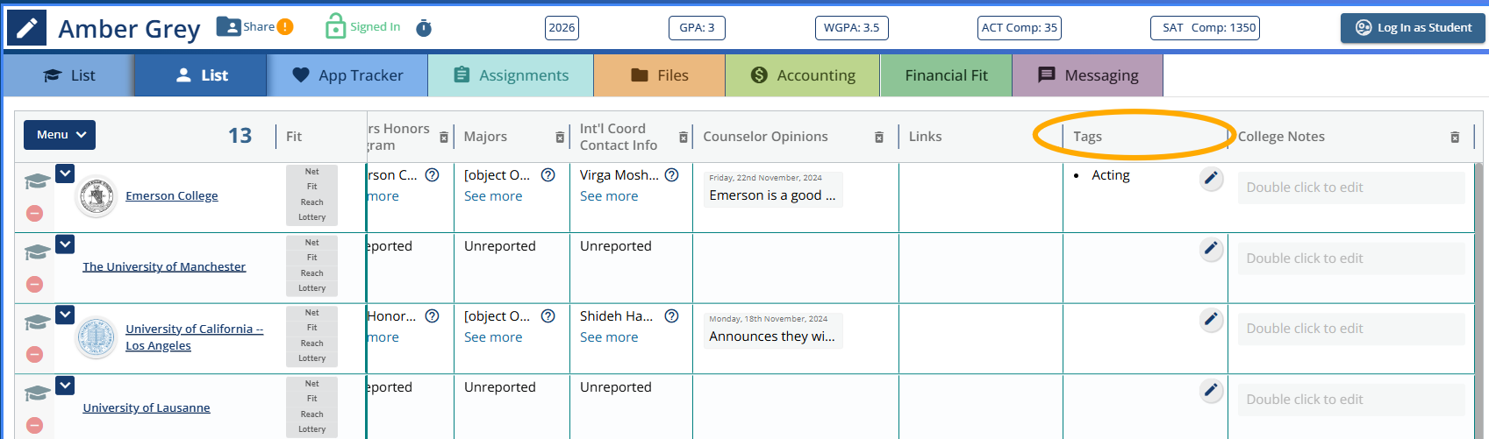The height and width of the screenshot is (439, 1489).
Task: Remove UCLA with red minus icon
Action: (34, 354)
